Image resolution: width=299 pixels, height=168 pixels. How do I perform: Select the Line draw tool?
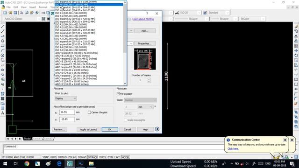tap(3, 27)
